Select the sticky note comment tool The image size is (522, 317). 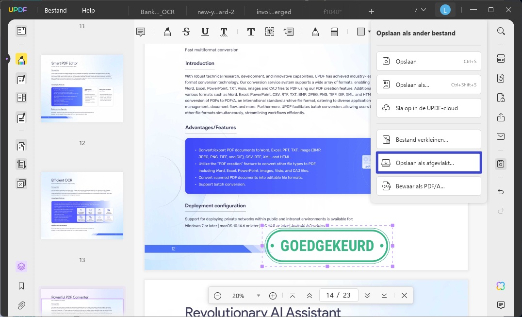(x=141, y=32)
